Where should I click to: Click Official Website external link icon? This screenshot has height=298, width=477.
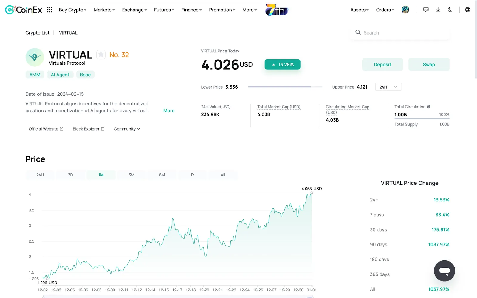click(62, 129)
